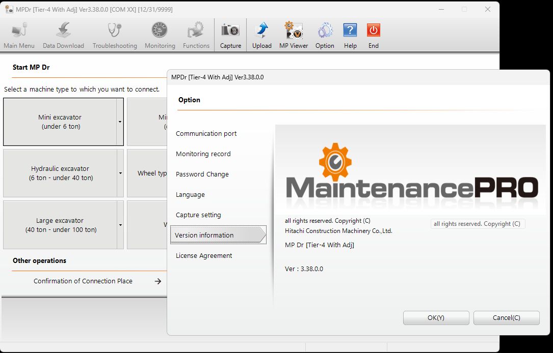The image size is (553, 353).
Task: Click the OK(Y) button
Action: 436,318
